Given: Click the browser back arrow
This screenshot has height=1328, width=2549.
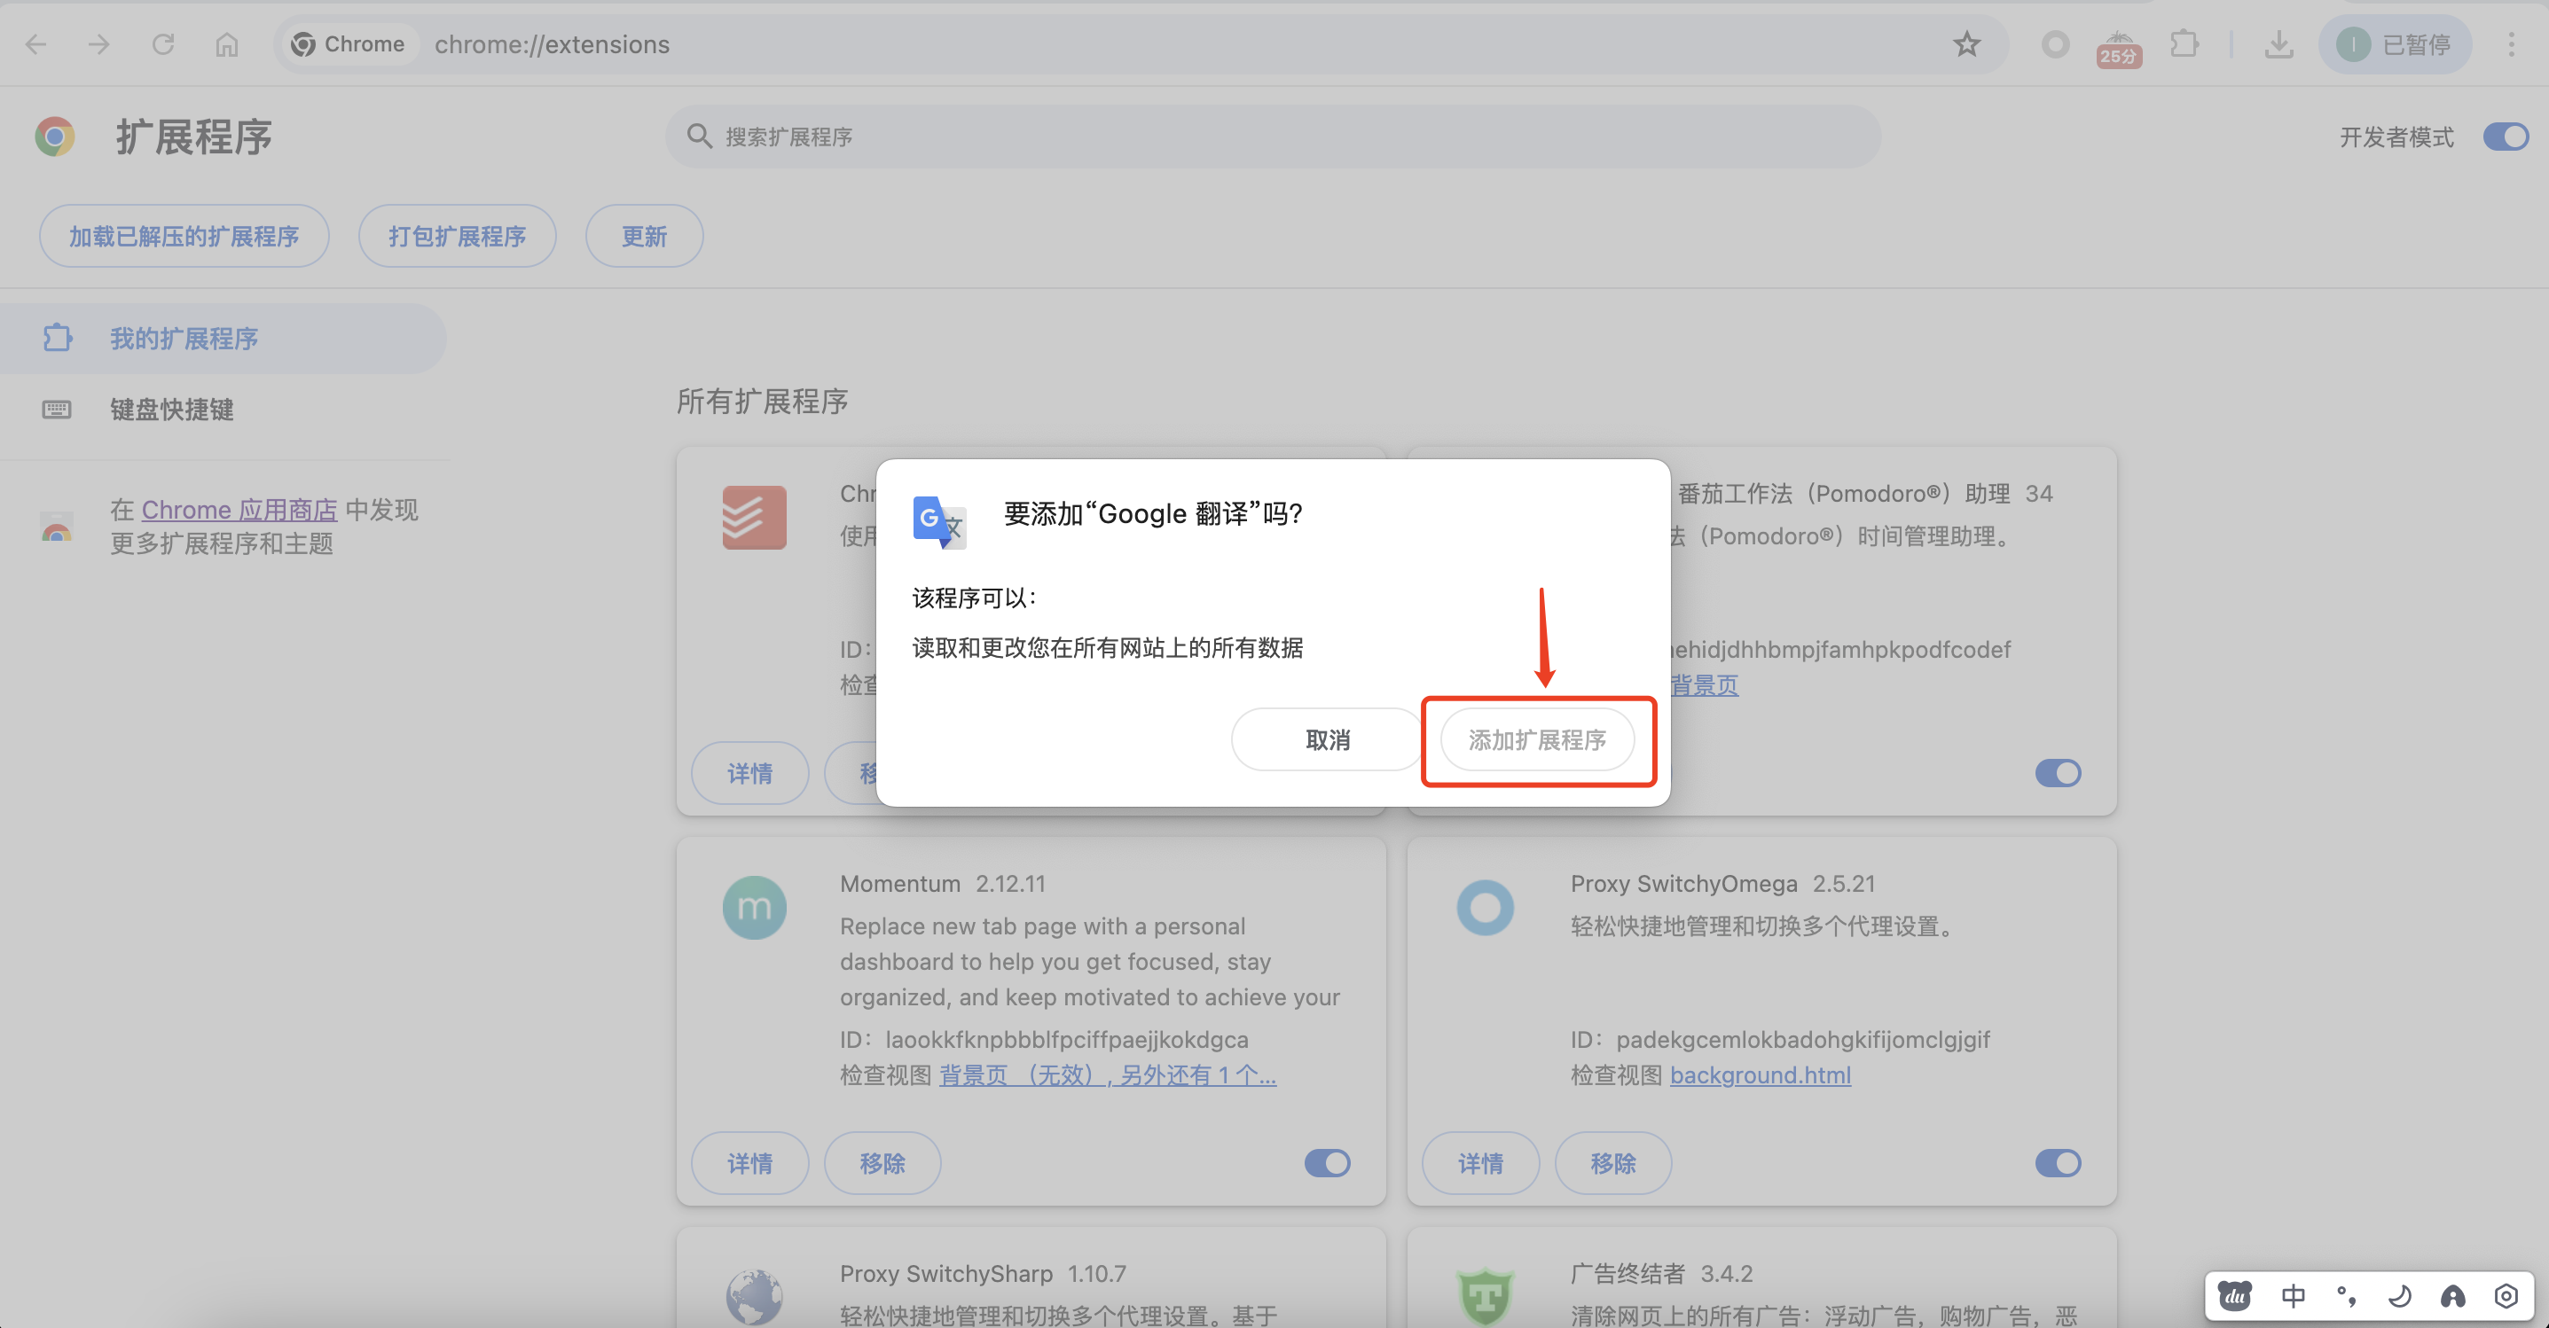Looking at the screenshot, I should click(36, 44).
